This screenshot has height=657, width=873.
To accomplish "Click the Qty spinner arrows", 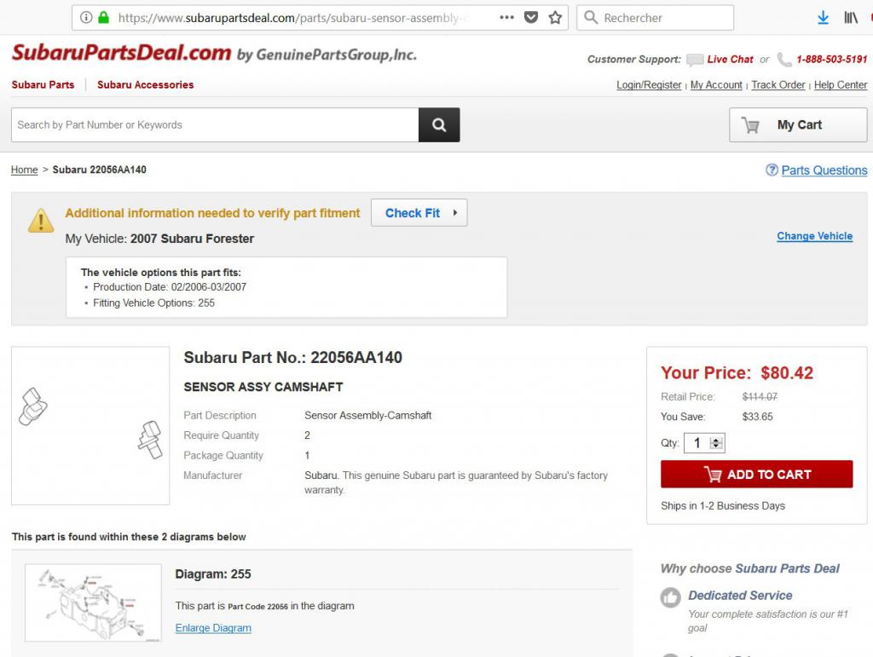I will 716,443.
